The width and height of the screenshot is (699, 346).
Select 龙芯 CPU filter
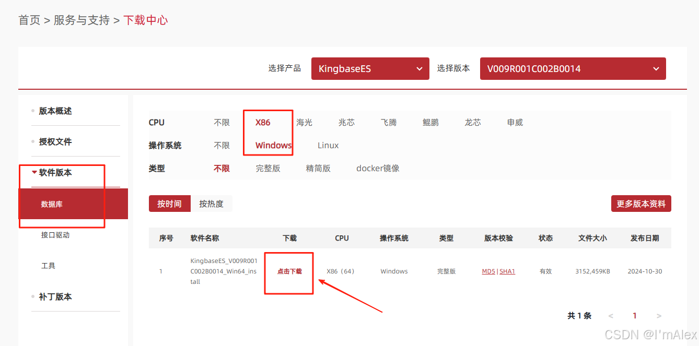click(473, 123)
